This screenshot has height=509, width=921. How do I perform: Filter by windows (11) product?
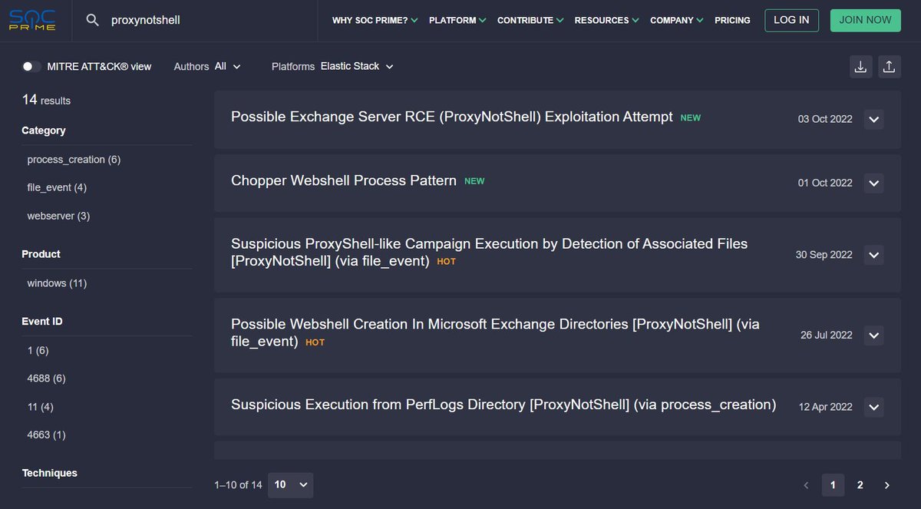point(57,283)
